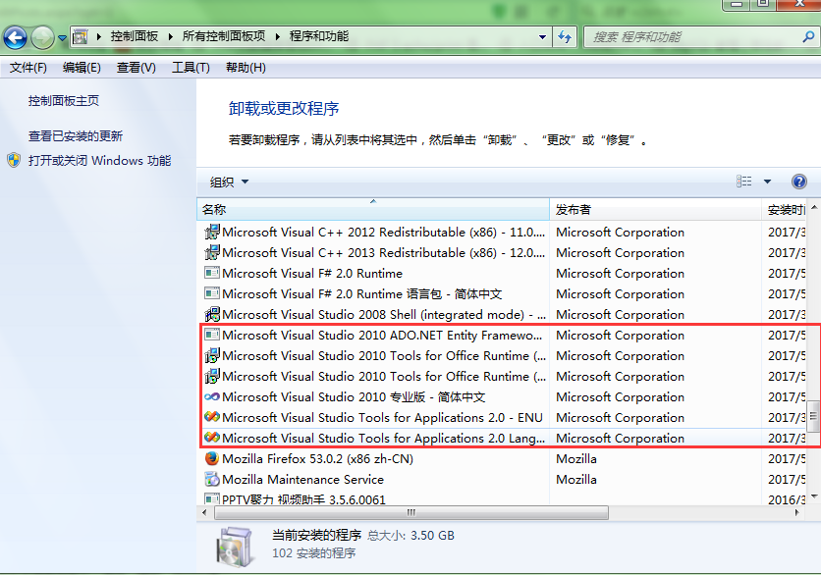Click the vertical scrollbar down arrow
The height and width of the screenshot is (575, 821).
[814, 496]
